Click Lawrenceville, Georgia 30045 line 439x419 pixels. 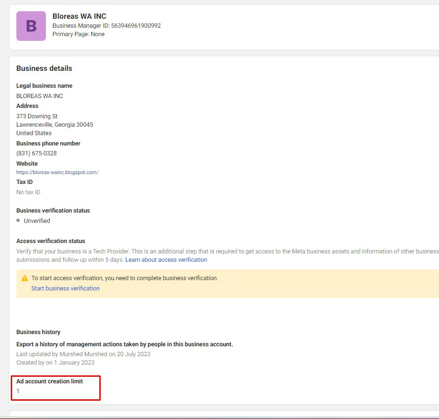[55, 124]
